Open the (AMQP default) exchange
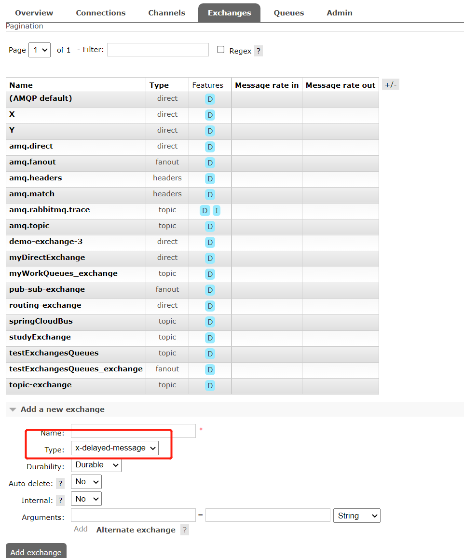This screenshot has width=464, height=558. coord(41,98)
